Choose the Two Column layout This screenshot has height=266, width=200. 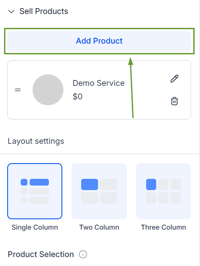[99, 191]
